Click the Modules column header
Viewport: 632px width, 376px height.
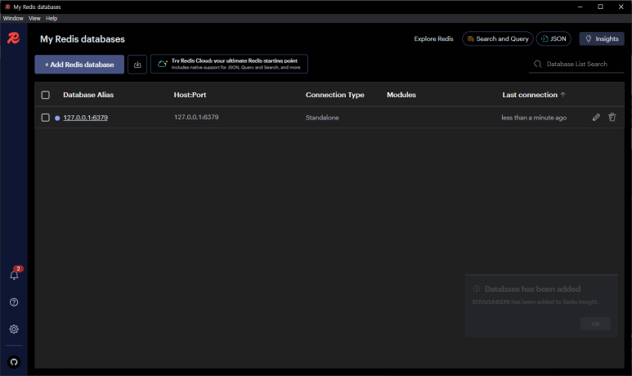[x=401, y=95]
